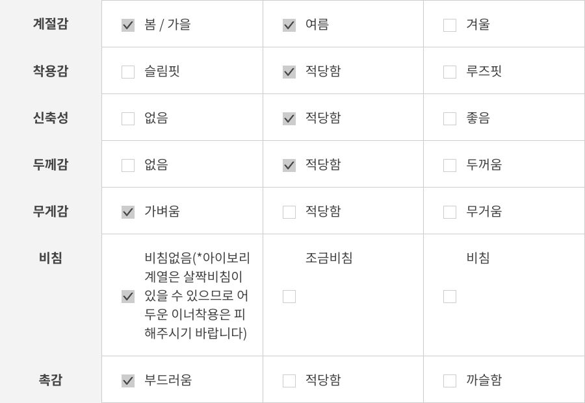Check 적당함 in the 촉감 row
Viewport: 585px width, 403px height.
coord(289,381)
